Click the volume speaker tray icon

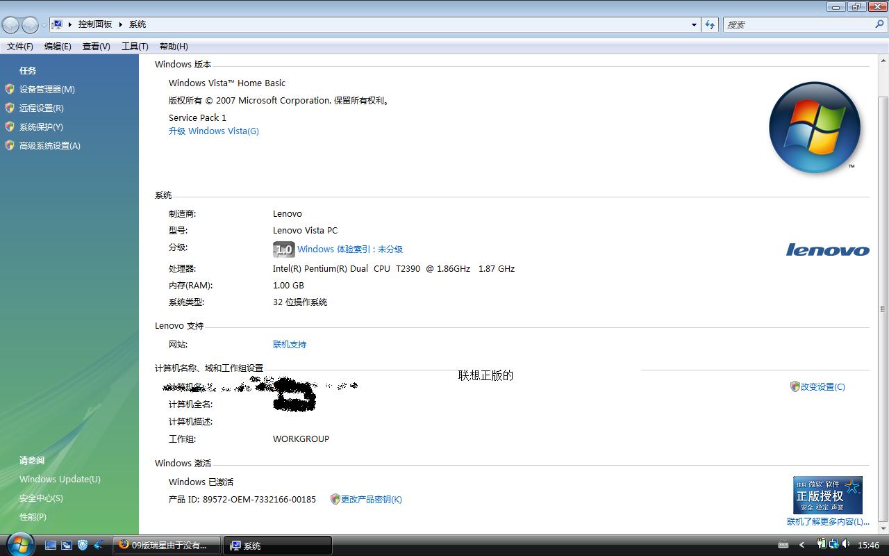coord(847,544)
